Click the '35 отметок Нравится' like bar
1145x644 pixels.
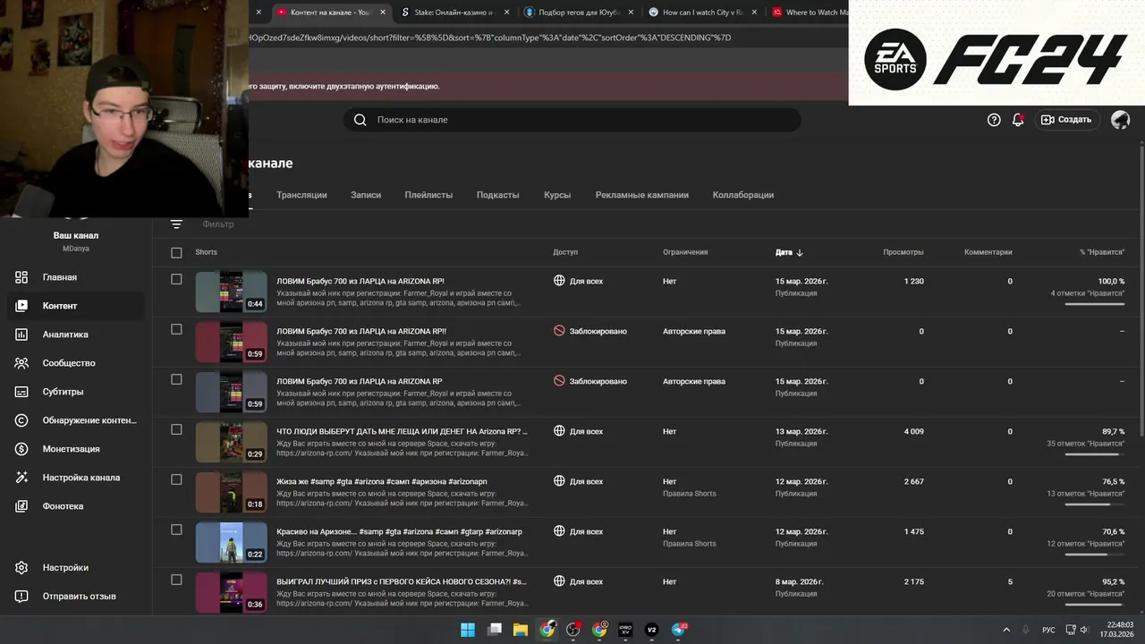pos(1095,454)
